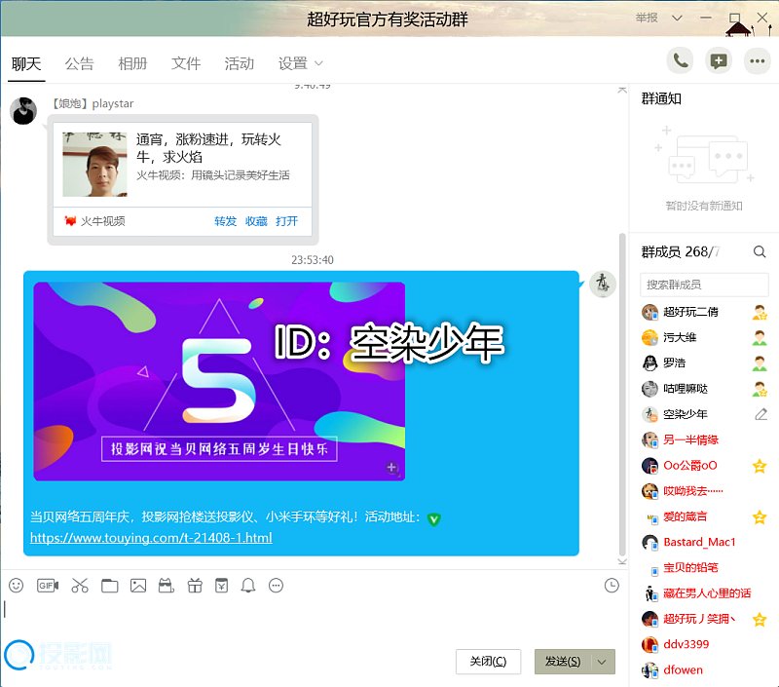Click the GIF animation icon

pos(48,586)
